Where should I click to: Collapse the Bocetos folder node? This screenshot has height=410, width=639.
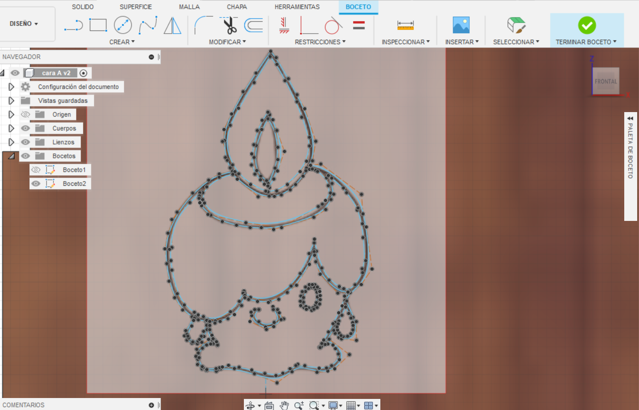pyautogui.click(x=12, y=156)
